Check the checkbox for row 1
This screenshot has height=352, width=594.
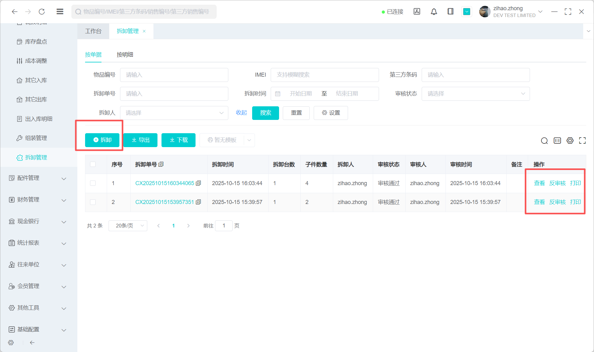coord(93,183)
